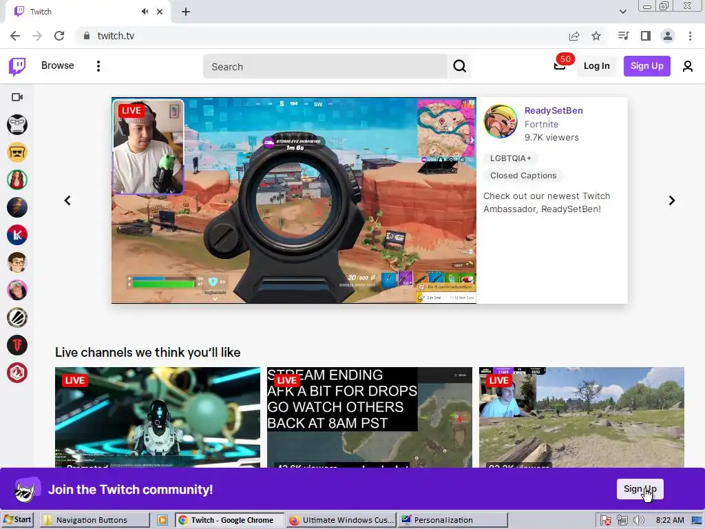Screen dimensions: 705x529
Task: Play the featured ReadySetBen Fortnite stream
Action: [294, 200]
